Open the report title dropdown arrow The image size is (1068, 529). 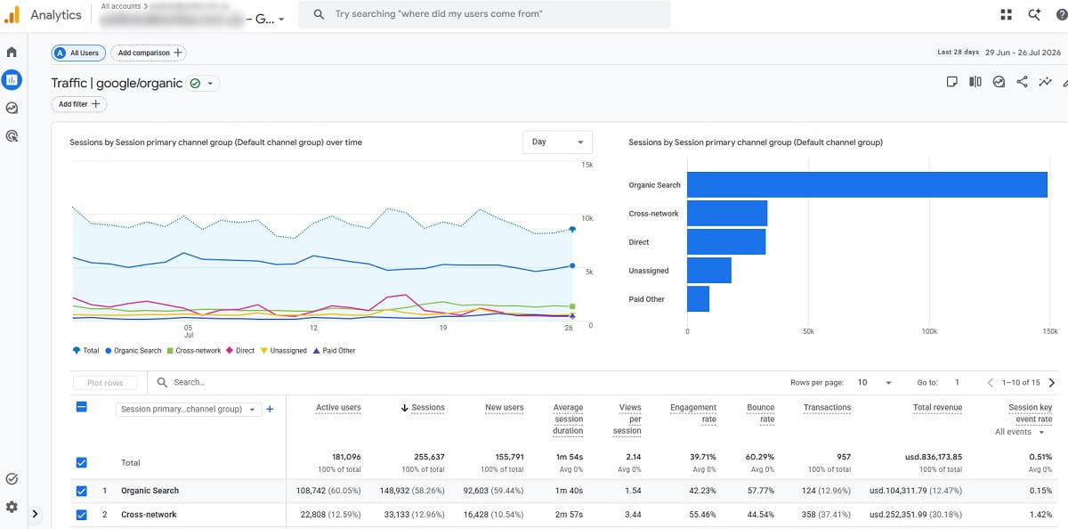tap(210, 84)
